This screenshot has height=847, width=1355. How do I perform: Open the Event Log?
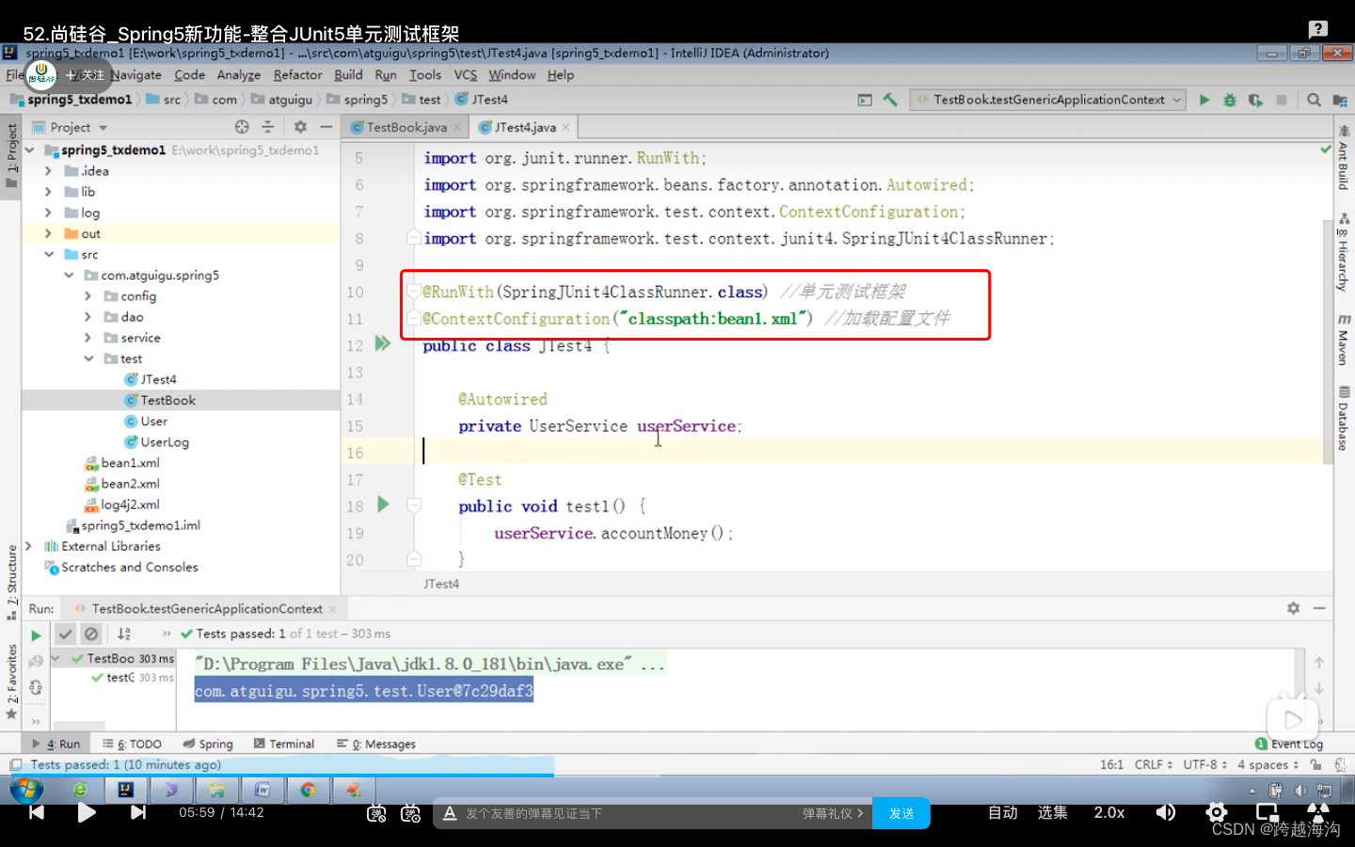(x=1290, y=743)
